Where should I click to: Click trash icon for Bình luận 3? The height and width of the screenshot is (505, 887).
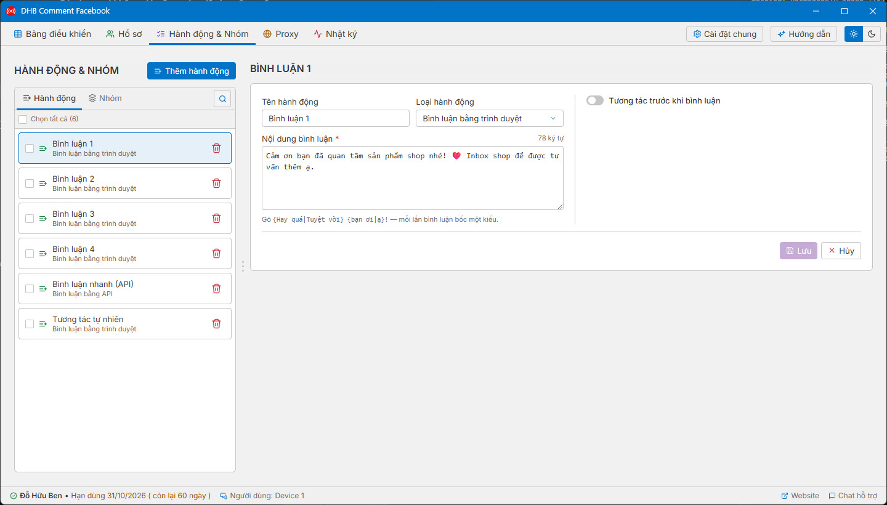(216, 218)
